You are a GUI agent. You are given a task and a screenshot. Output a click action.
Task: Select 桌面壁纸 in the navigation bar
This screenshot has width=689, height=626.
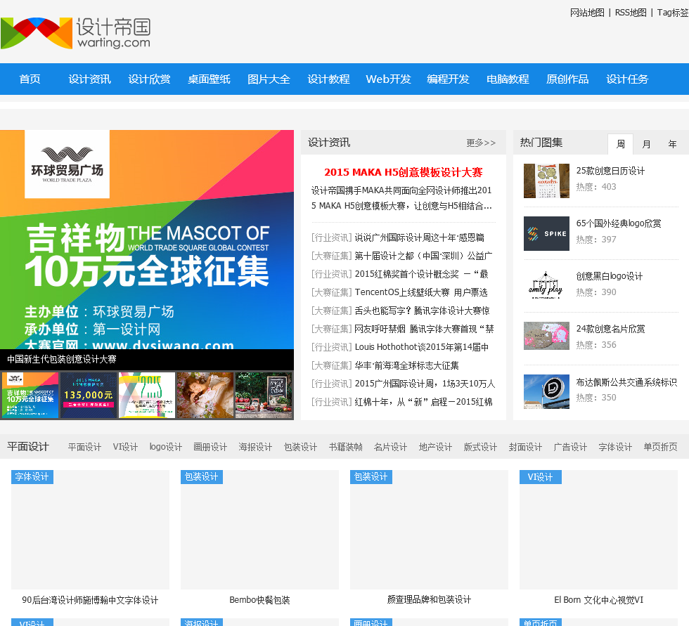[210, 79]
